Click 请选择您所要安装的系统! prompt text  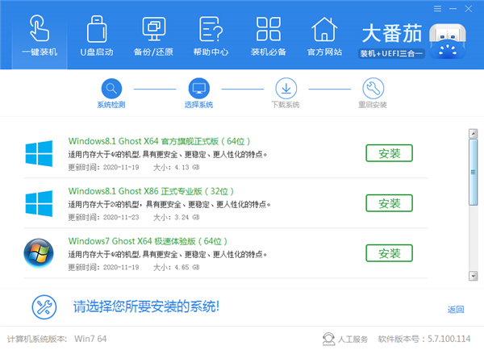click(146, 306)
